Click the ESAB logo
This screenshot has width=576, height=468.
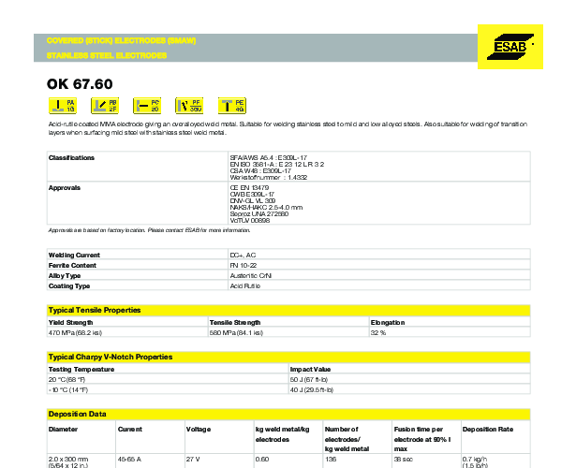(510, 47)
